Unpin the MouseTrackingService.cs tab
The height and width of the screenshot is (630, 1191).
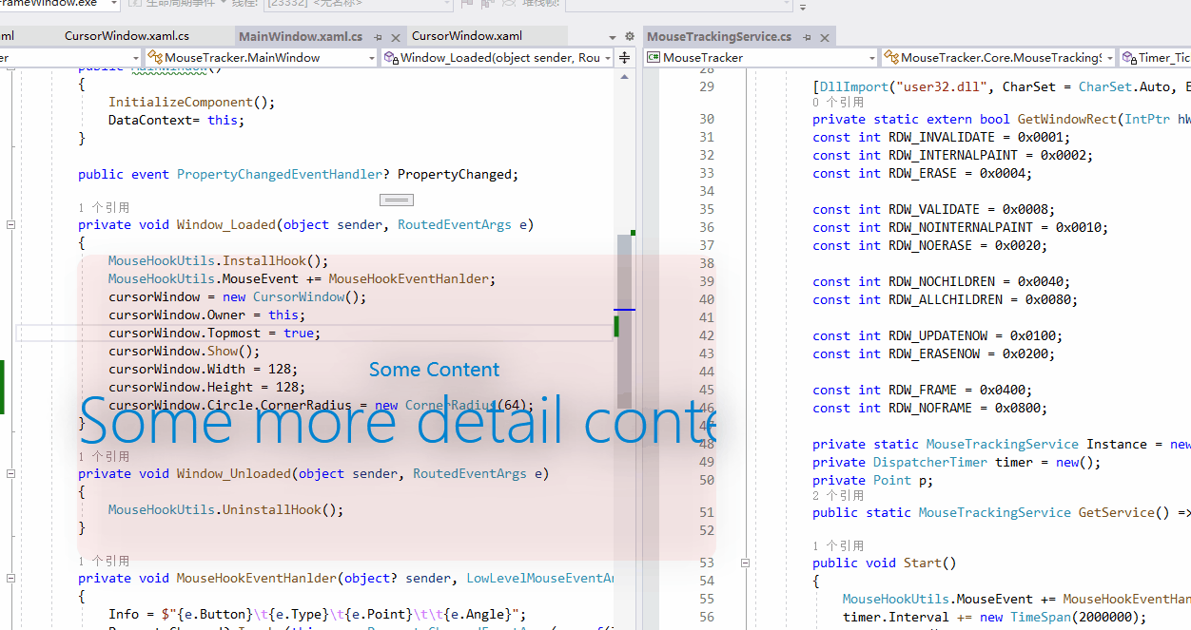tap(807, 37)
